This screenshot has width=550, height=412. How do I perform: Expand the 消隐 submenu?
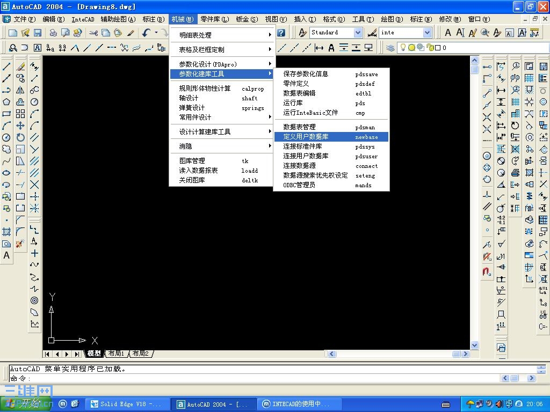(222, 146)
